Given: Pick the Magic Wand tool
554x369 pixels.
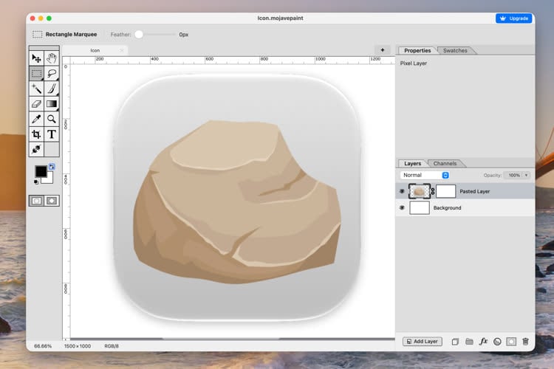Looking at the screenshot, I should pos(36,89).
